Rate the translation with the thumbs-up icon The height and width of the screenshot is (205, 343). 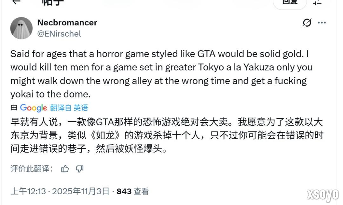click(65, 169)
